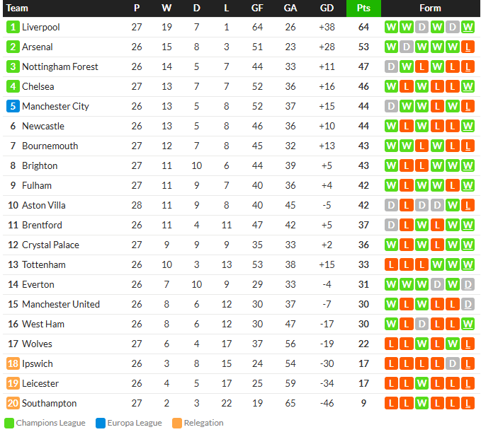Click Liverpool's latest underlined W form box
The width and height of the screenshot is (481, 432).
pyautogui.click(x=468, y=28)
